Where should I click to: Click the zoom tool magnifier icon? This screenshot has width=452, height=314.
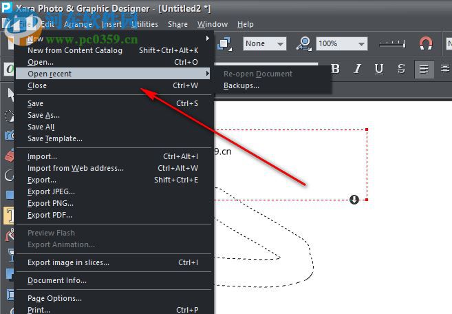click(304, 43)
